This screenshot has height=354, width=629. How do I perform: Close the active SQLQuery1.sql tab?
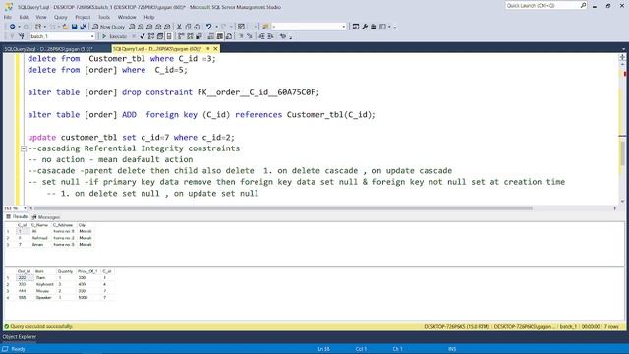(215, 49)
